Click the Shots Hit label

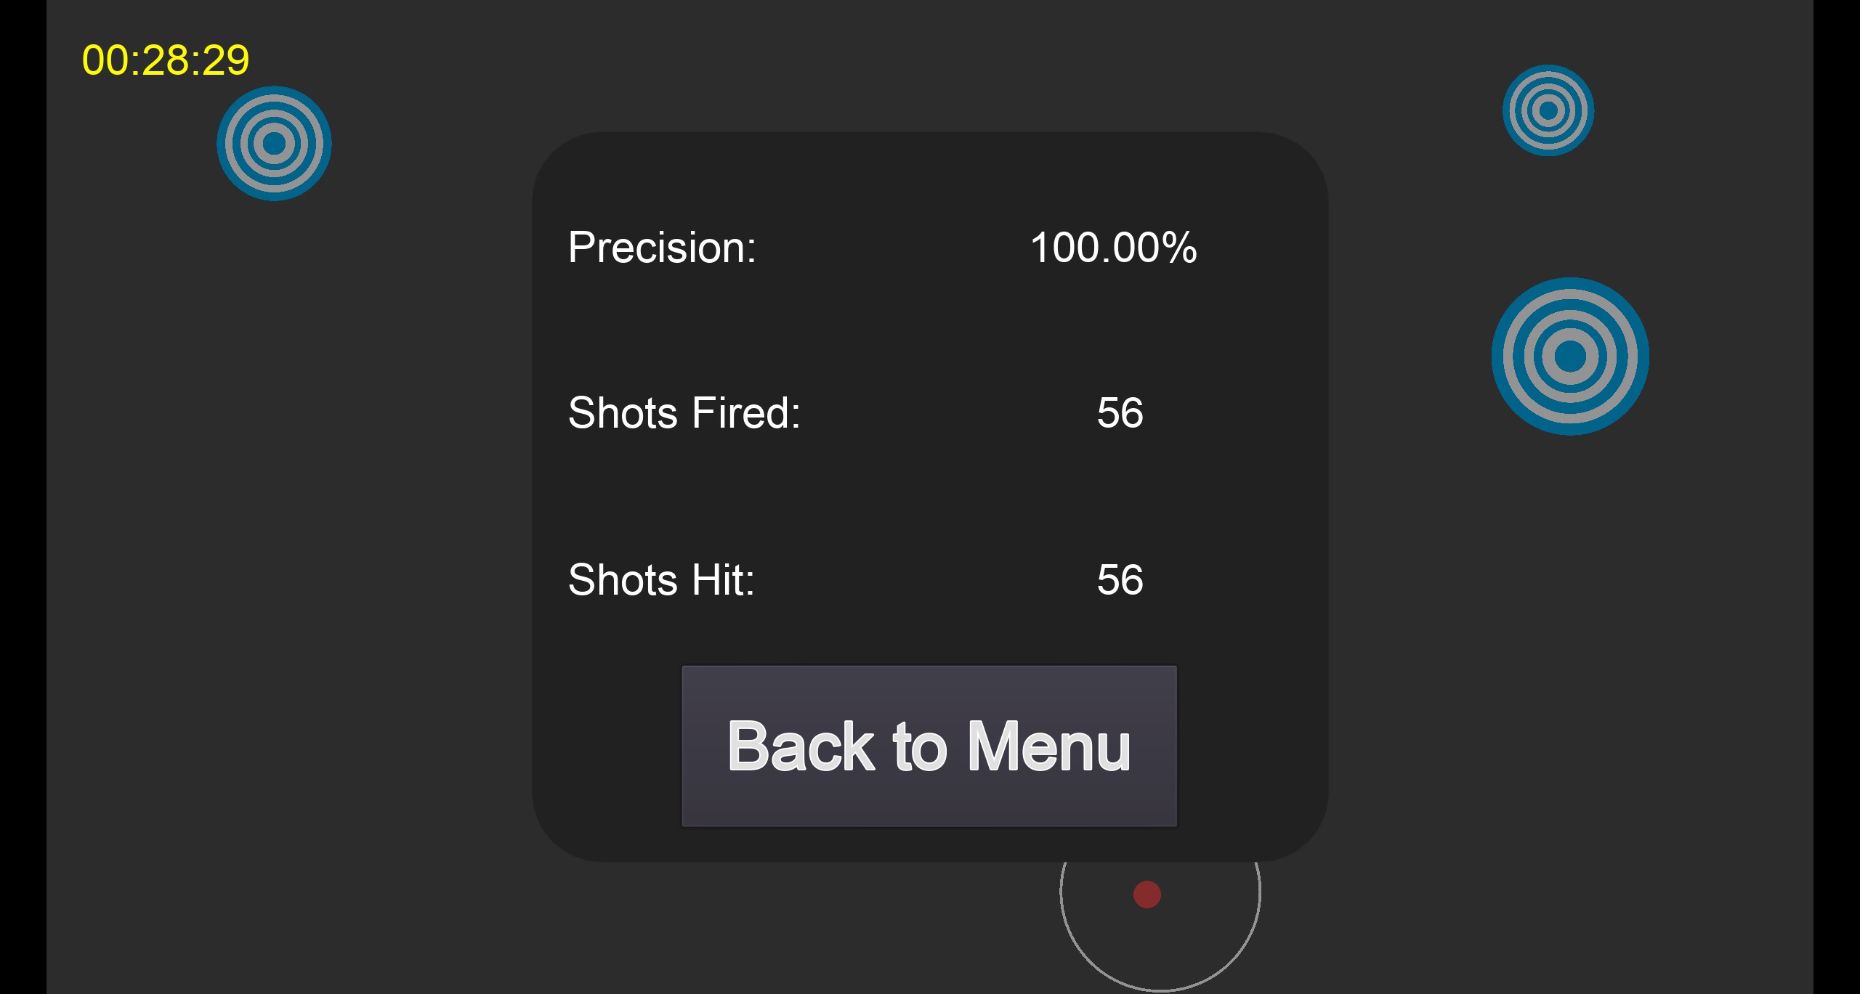pyautogui.click(x=661, y=580)
